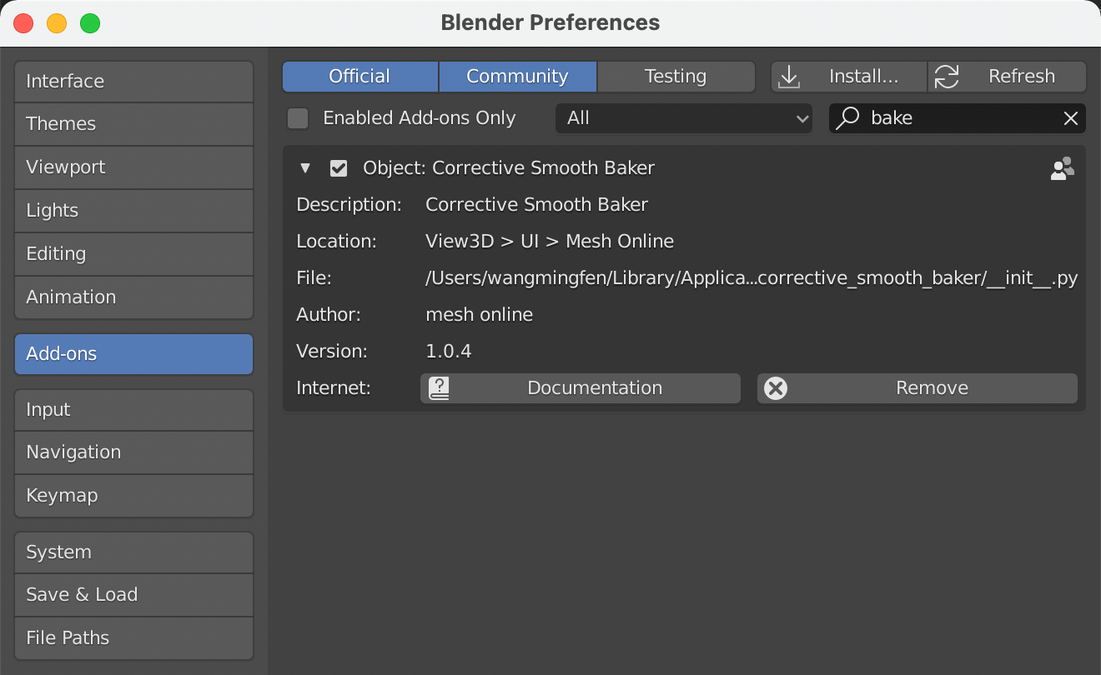Clear the bake search with X icon

pyautogui.click(x=1071, y=118)
